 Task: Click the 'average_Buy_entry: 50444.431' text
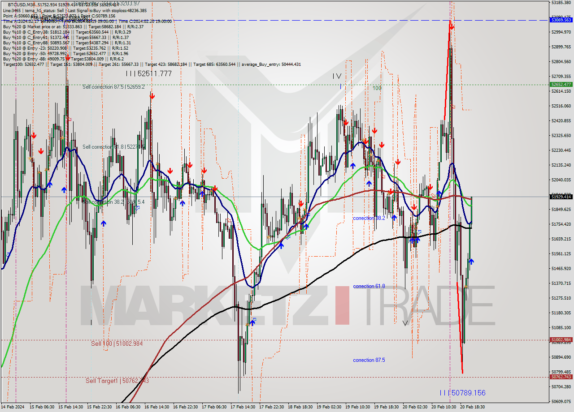click(x=271, y=64)
